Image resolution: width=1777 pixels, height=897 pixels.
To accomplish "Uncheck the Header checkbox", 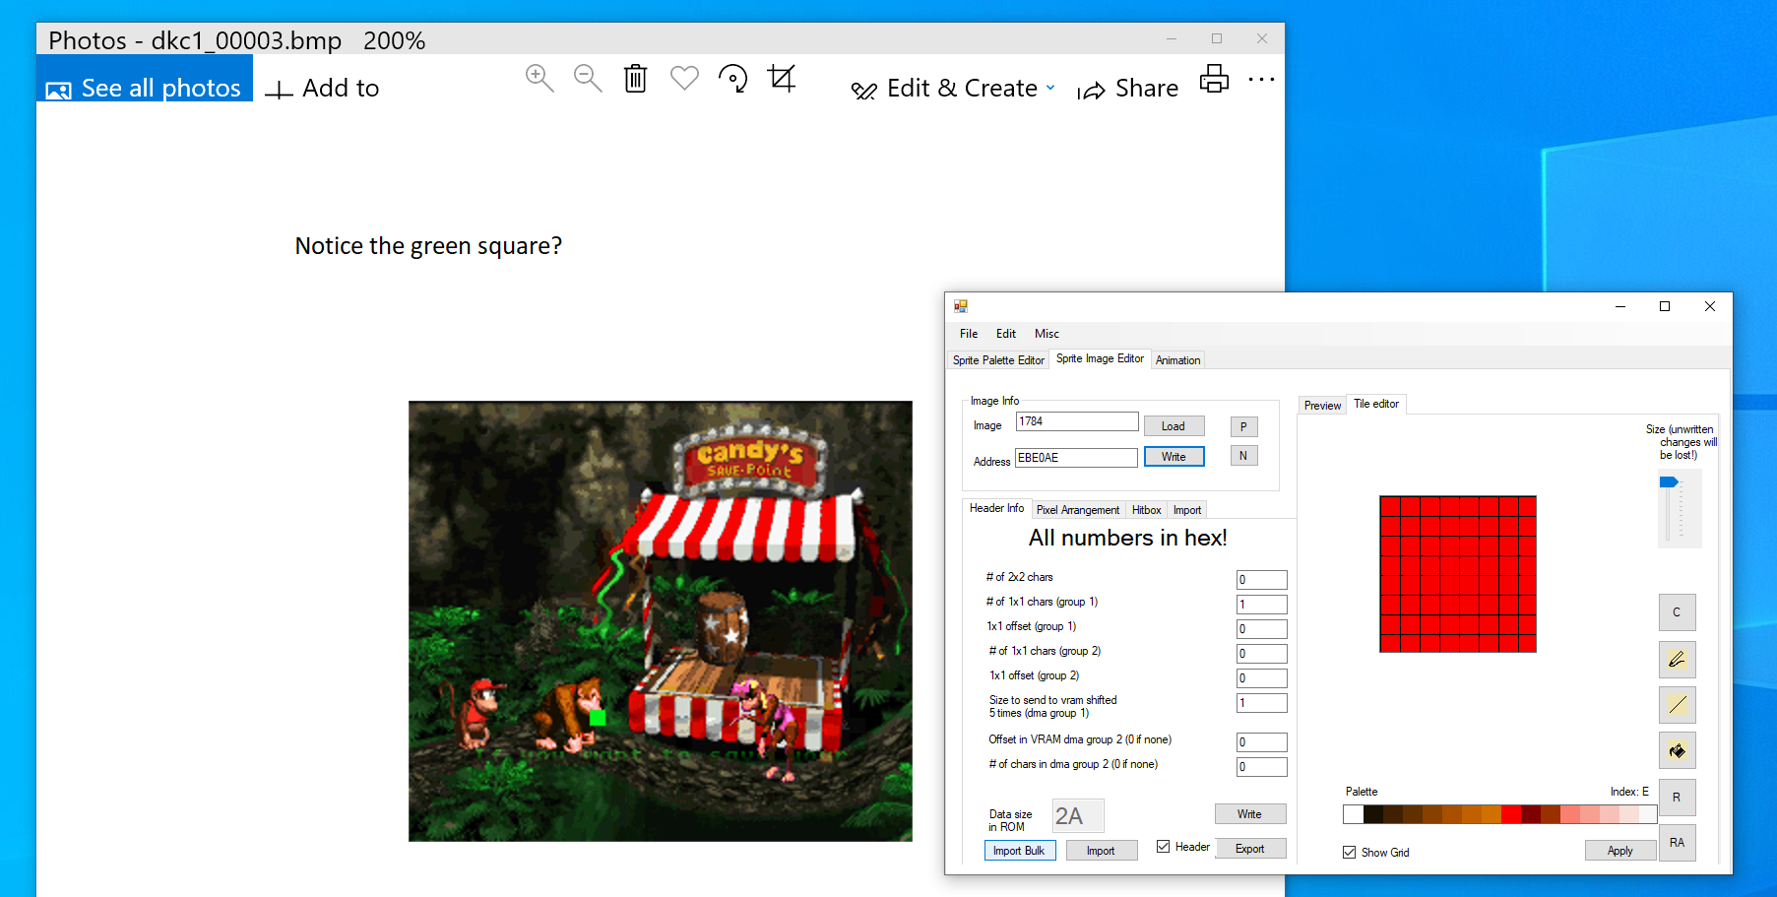I will tap(1164, 847).
